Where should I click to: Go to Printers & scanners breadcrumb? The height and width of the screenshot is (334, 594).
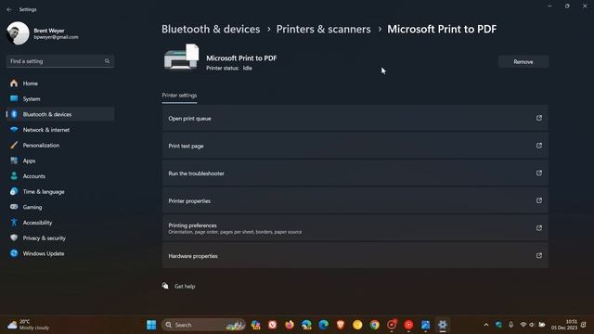(x=324, y=29)
